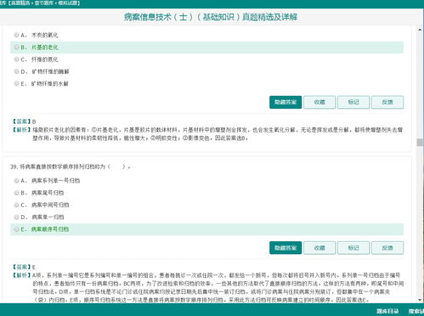Select radio option B 片基的老化

click(16, 47)
